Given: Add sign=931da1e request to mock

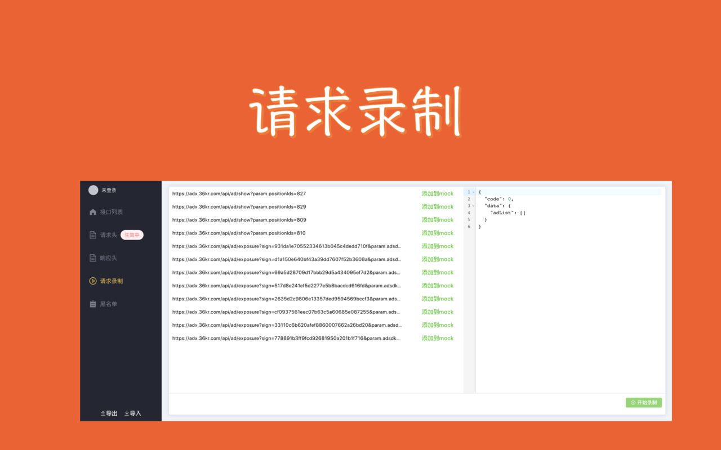Looking at the screenshot, I should (438, 246).
